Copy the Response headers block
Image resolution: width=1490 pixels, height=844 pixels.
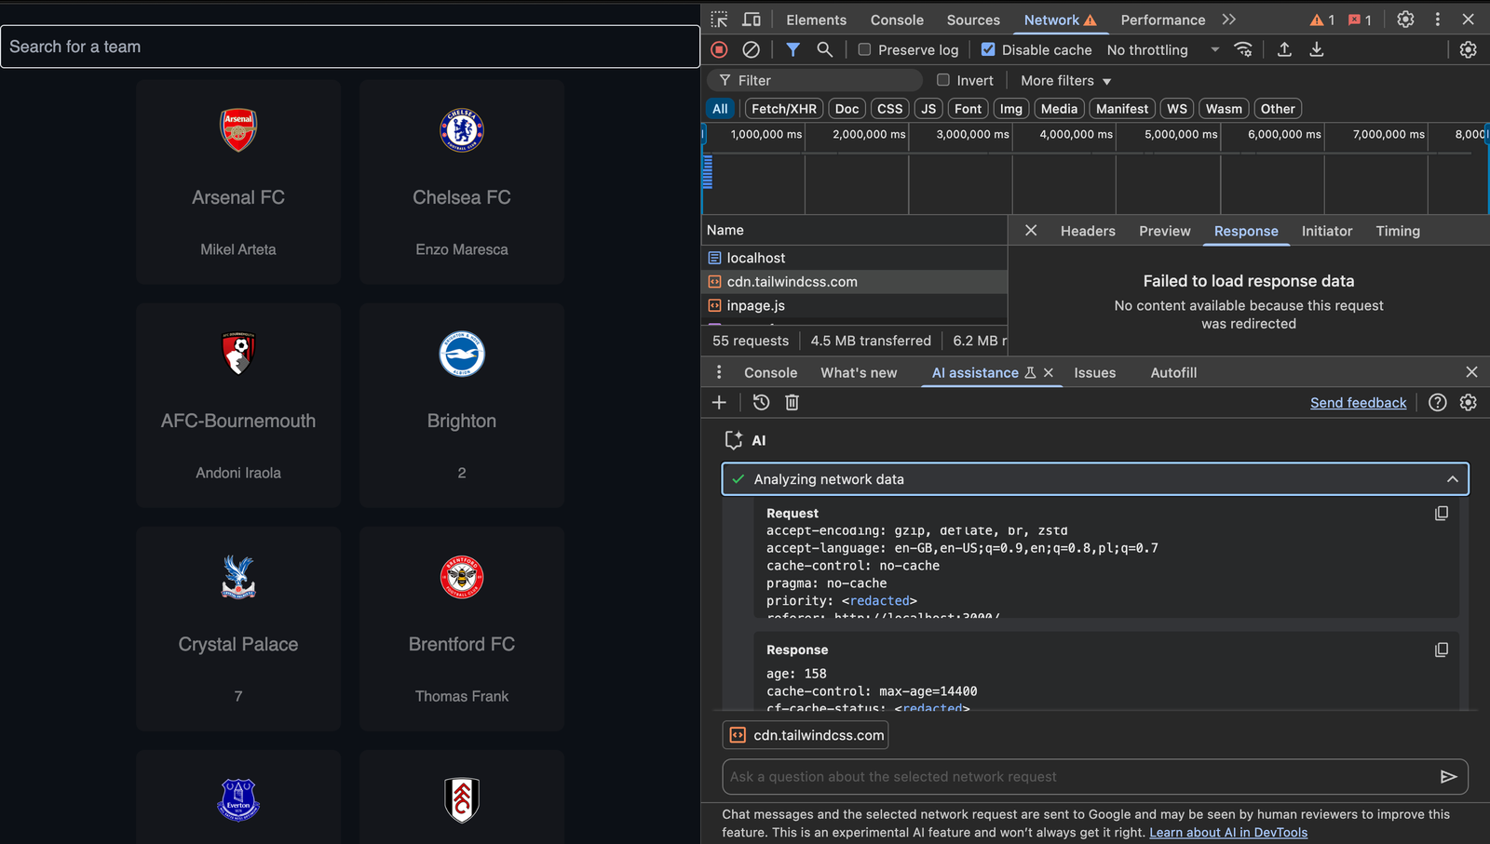tap(1442, 650)
